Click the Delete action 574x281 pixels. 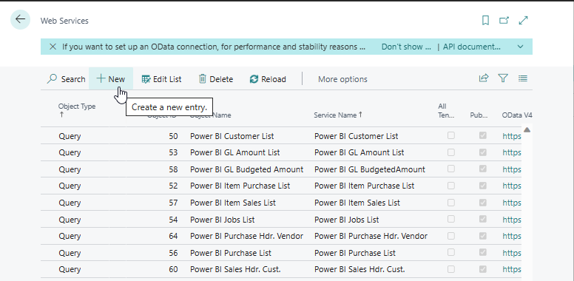(215, 79)
